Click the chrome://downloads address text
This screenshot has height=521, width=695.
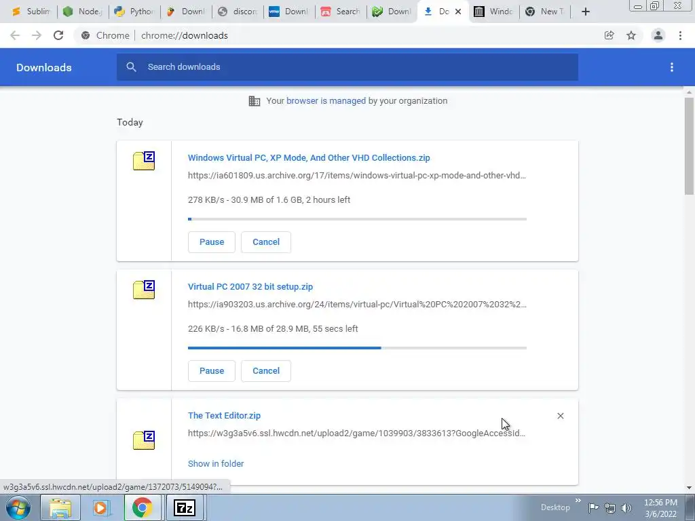185,35
